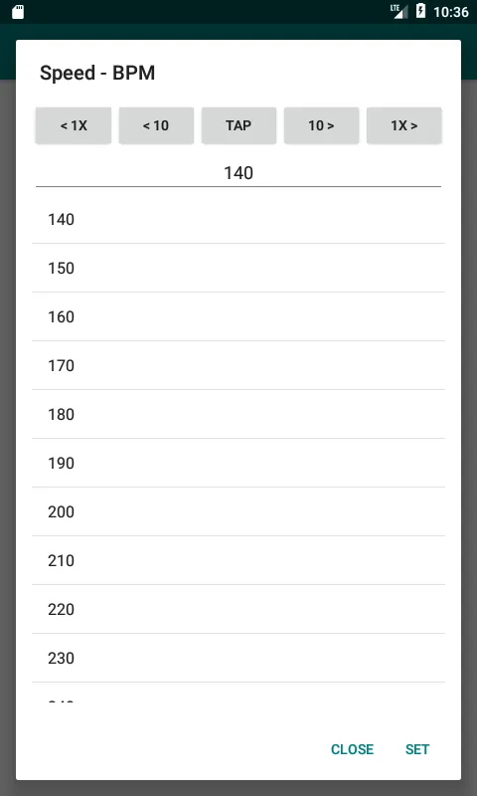Select 230 from the speed list

click(x=238, y=658)
